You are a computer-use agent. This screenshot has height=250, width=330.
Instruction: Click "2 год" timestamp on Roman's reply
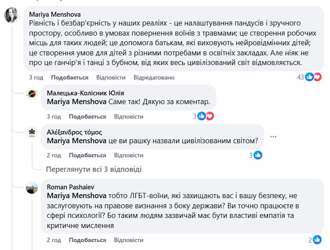[54, 240]
